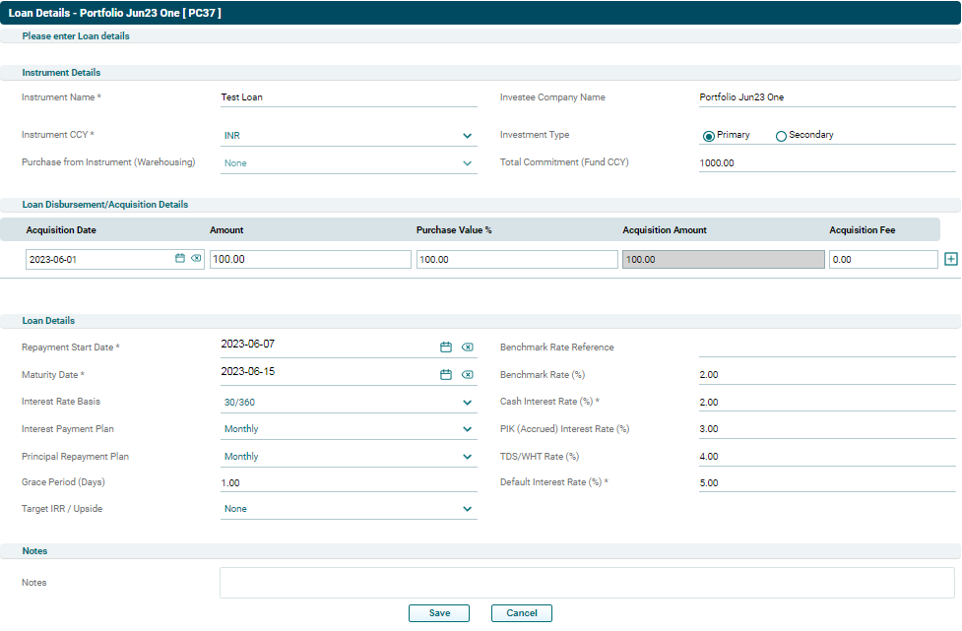Add a new acquisition row
The height and width of the screenshot is (631, 962).
(x=950, y=259)
